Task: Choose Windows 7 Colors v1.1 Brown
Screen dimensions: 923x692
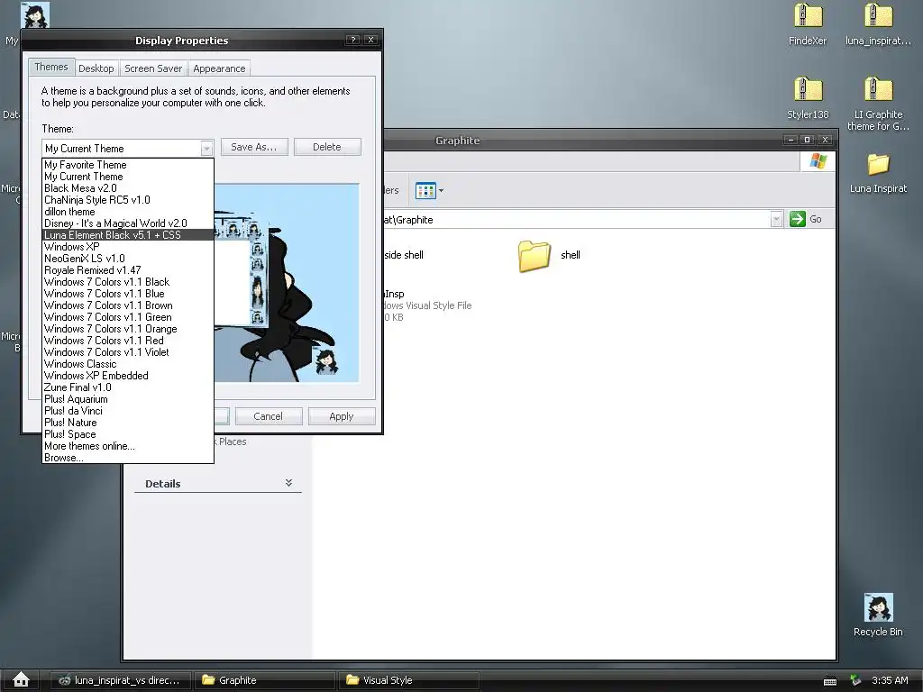Action: (128, 305)
